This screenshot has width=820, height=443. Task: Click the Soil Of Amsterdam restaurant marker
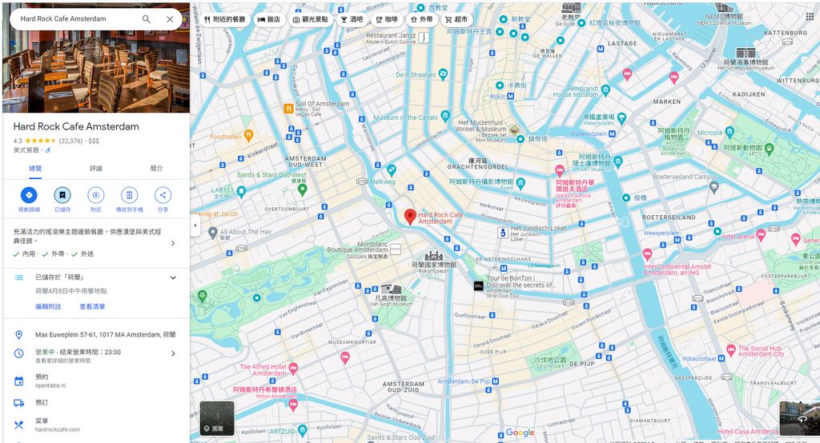click(288, 109)
